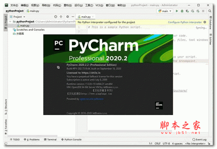
Task: Click the JetBrains logo in the About dialog
Action: [159, 105]
